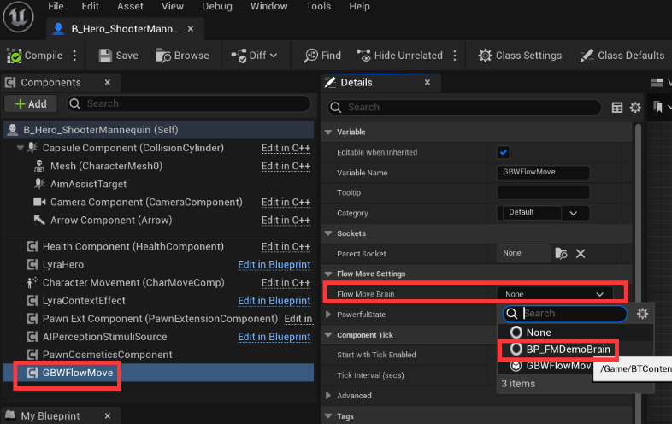Collapse the Flow Move Settings section

pyautogui.click(x=328, y=274)
